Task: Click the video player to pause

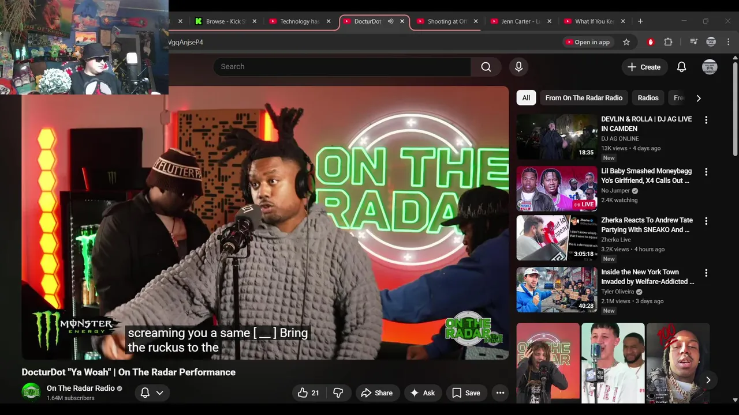Action: (265, 223)
